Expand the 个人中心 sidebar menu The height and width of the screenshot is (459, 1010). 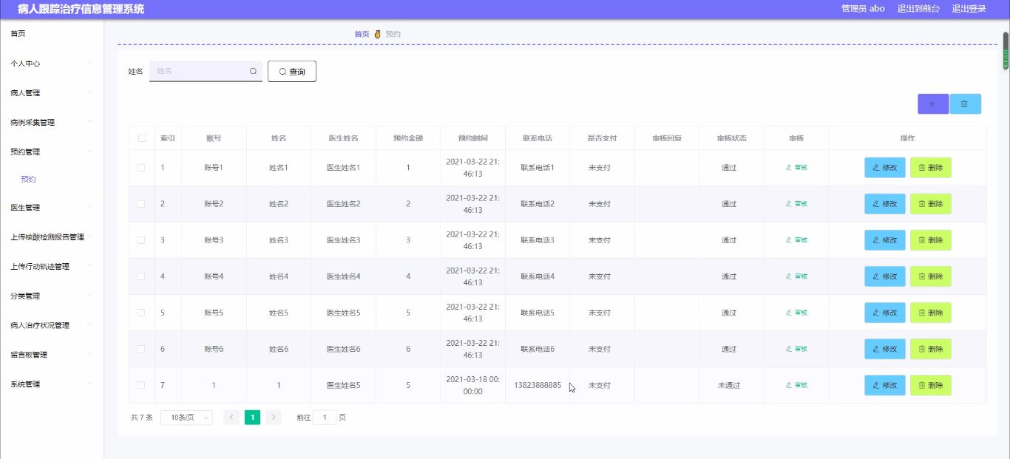point(52,64)
